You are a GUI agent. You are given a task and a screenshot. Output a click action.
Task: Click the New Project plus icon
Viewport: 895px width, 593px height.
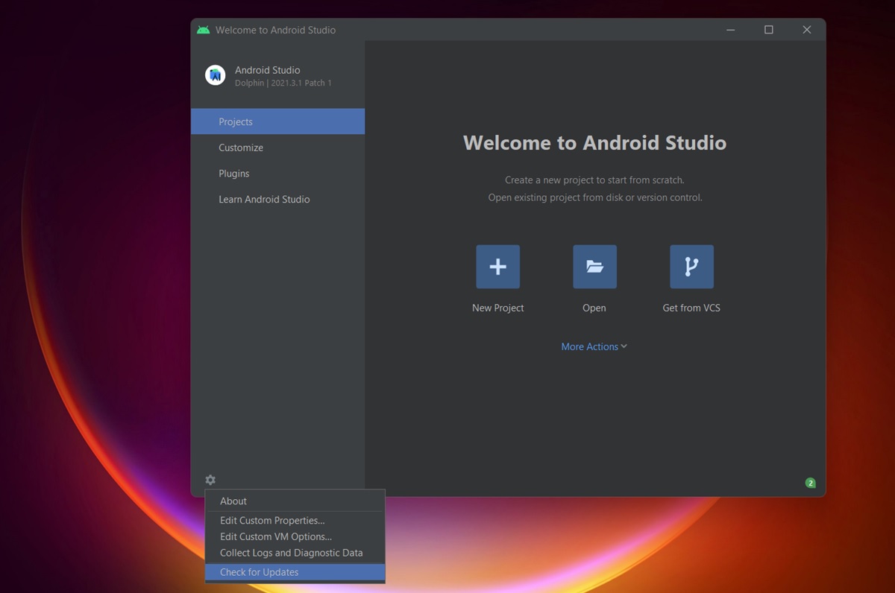[497, 267]
